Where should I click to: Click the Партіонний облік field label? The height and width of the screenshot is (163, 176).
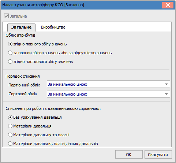(x=24, y=85)
